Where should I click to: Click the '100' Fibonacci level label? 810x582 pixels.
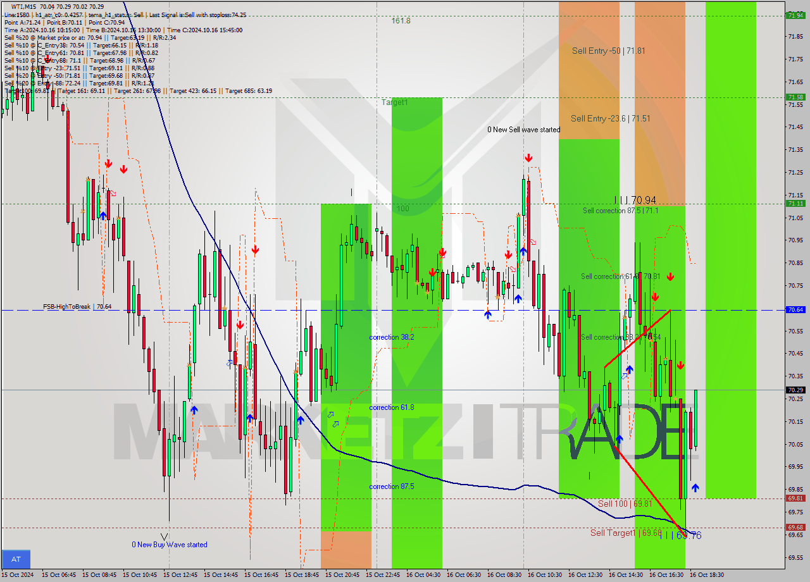click(x=403, y=208)
